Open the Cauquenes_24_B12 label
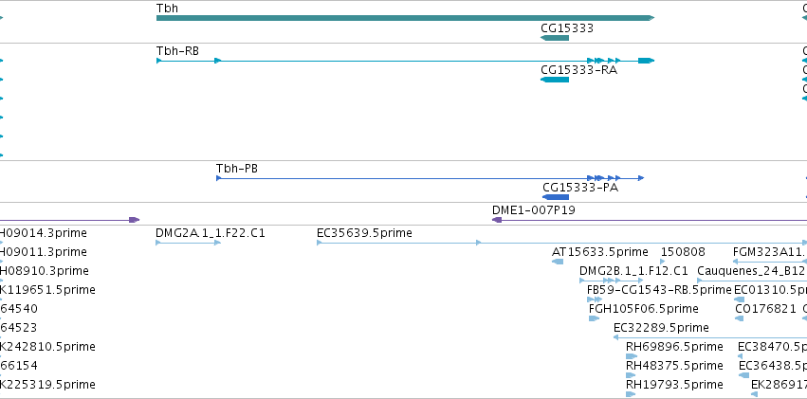The image size is (807, 399). click(x=750, y=271)
